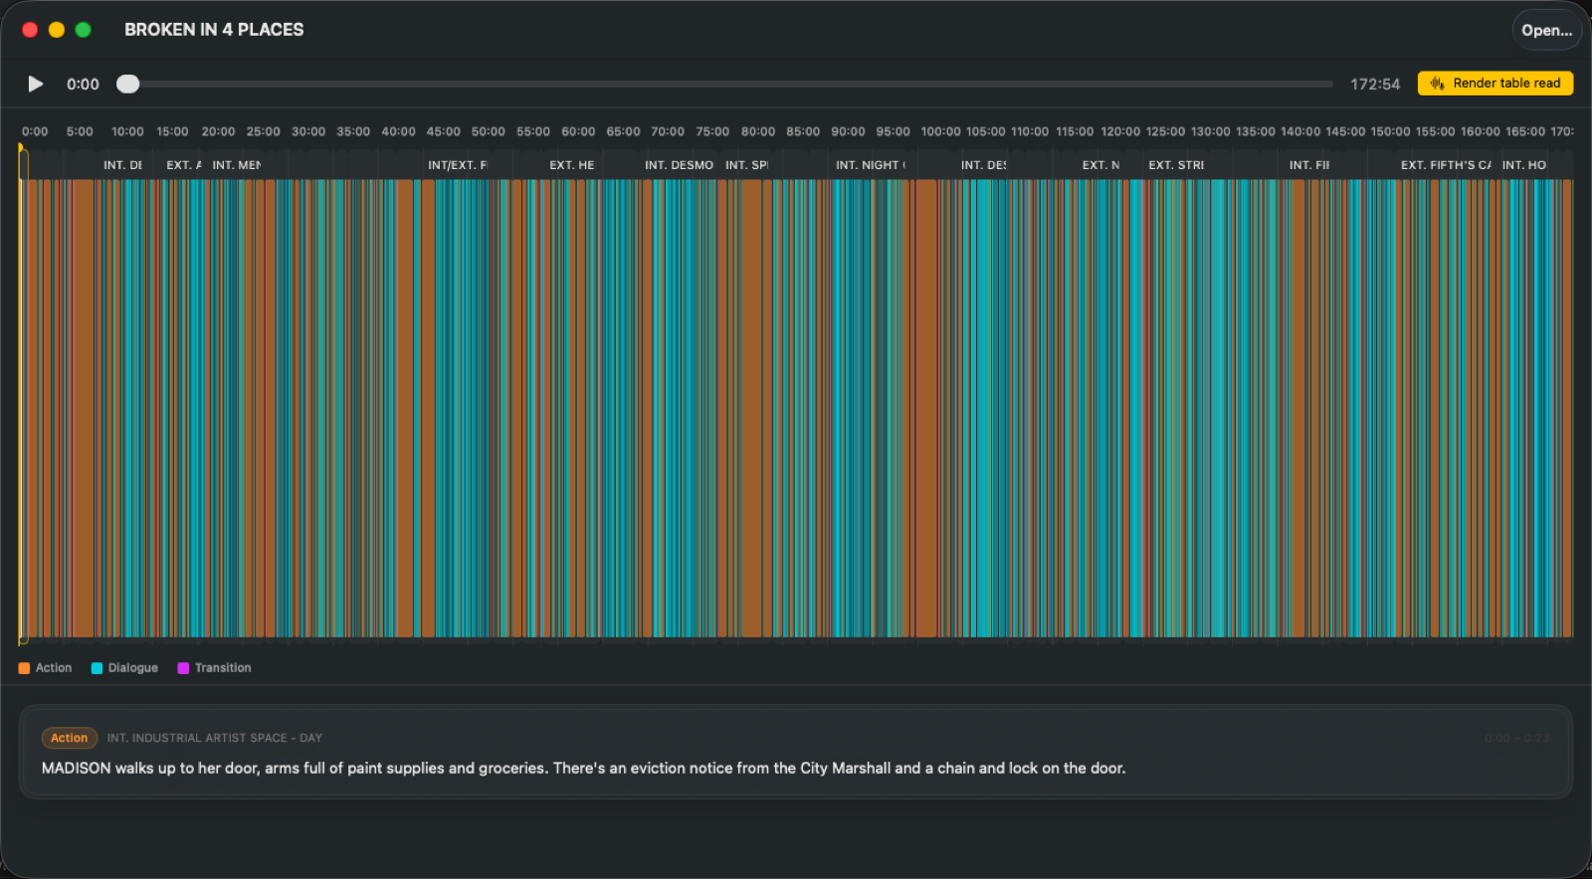This screenshot has width=1592, height=879.
Task: Click the cyan Dialogue legend swatch
Action: (97, 668)
